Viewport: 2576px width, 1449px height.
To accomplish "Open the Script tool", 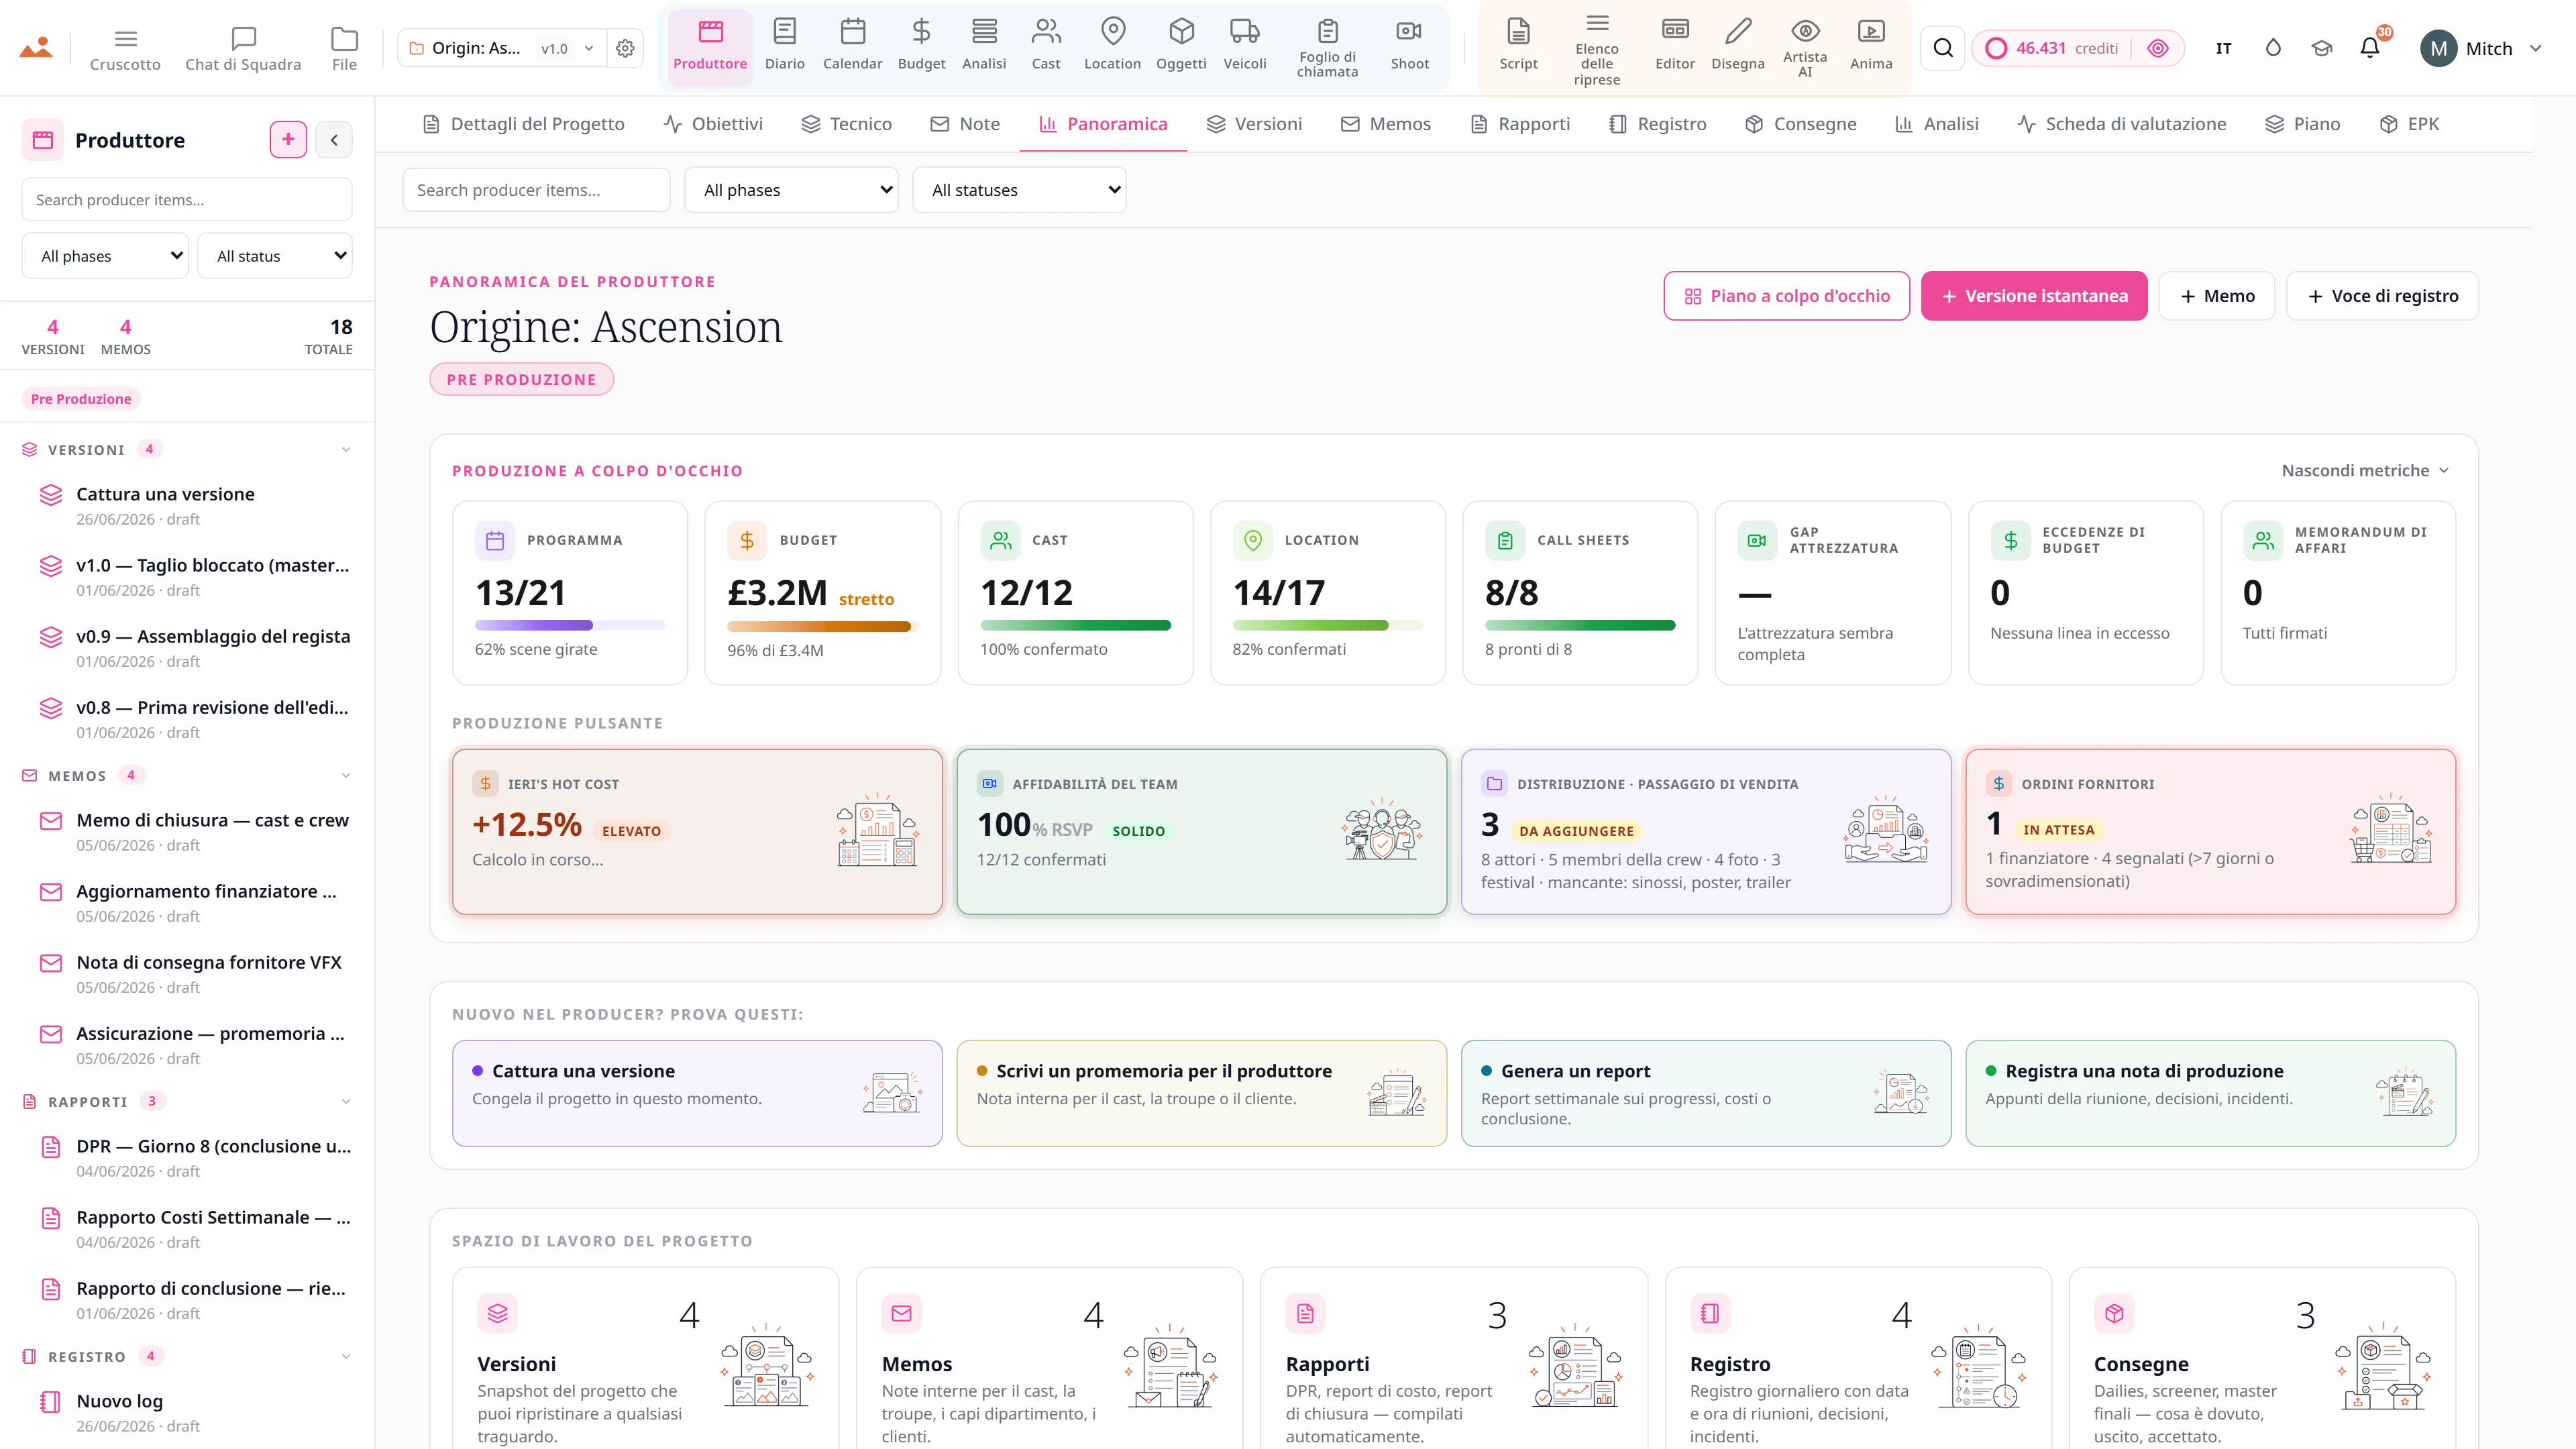I will pos(1518,46).
